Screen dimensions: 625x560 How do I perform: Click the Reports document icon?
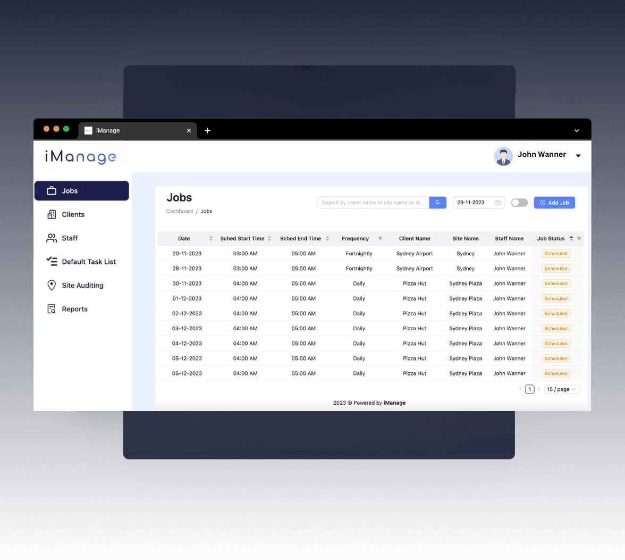(x=52, y=309)
